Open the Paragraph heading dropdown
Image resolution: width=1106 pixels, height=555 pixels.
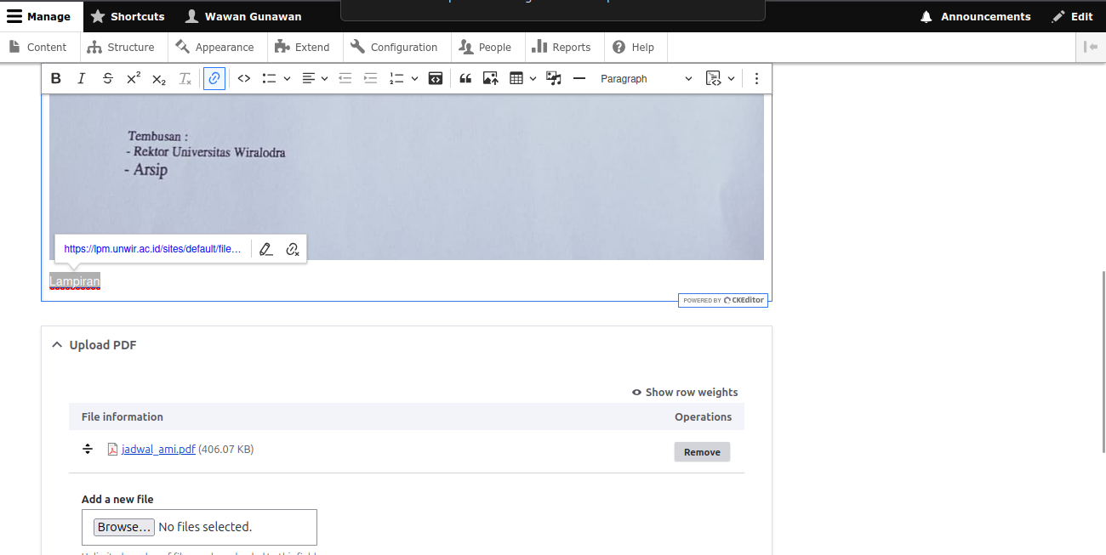(x=646, y=79)
